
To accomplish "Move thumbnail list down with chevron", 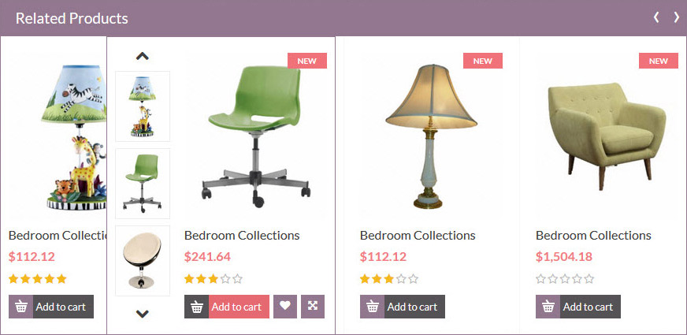I will [x=143, y=314].
